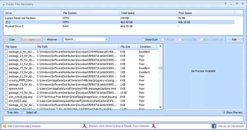Viewport: 247px width, 130px height.
Task: Click the status text field below Tree View
Action: pos(123,119)
